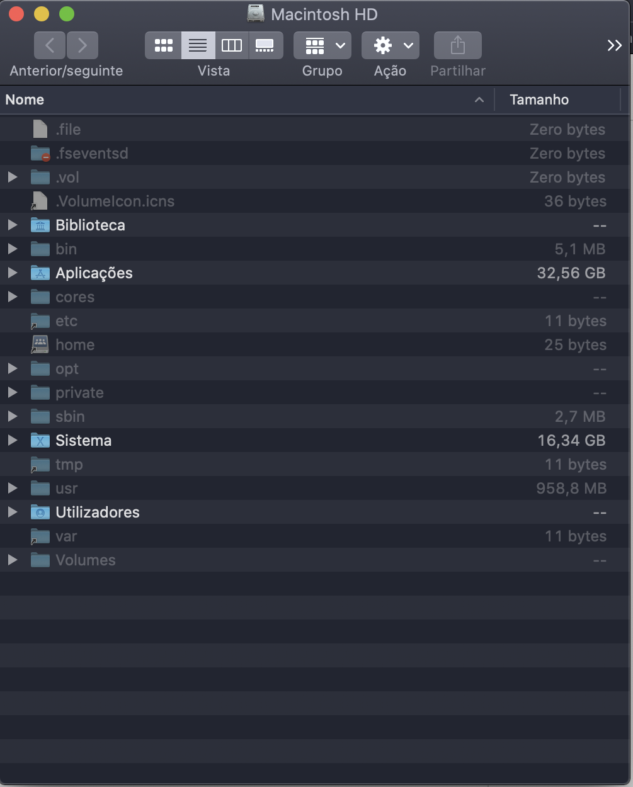
Task: Select the opt folder icon
Action: point(40,368)
